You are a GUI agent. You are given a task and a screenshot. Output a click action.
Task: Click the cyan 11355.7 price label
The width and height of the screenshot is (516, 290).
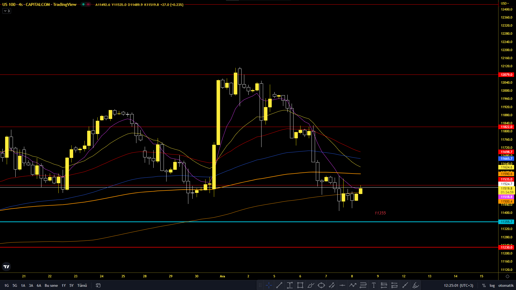506,222
